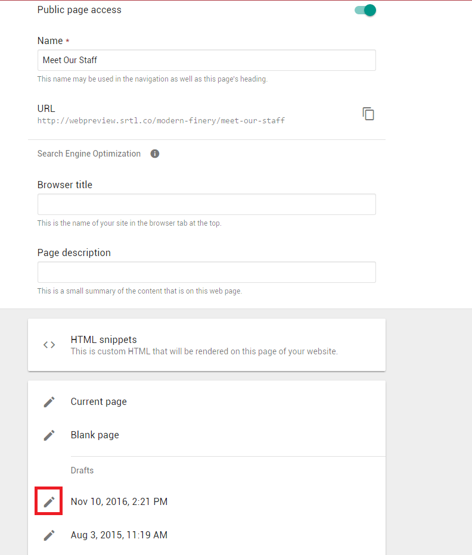This screenshot has width=472, height=555.
Task: Click the webpreview meet-our-staff URL text
Action: pyautogui.click(x=162, y=121)
